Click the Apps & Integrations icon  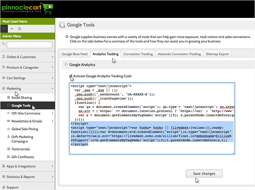[3, 166]
